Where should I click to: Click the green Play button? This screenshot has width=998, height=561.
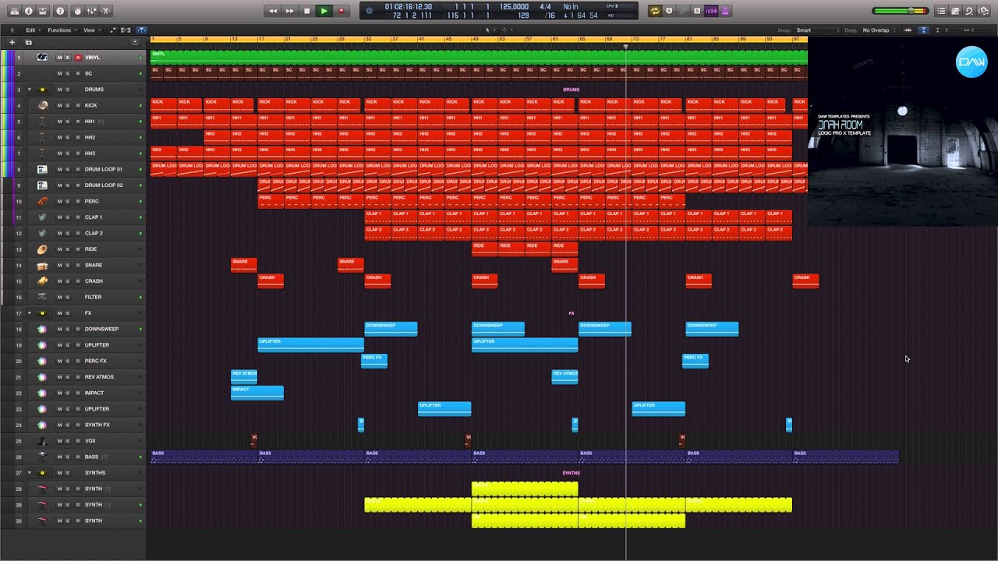[x=324, y=11]
